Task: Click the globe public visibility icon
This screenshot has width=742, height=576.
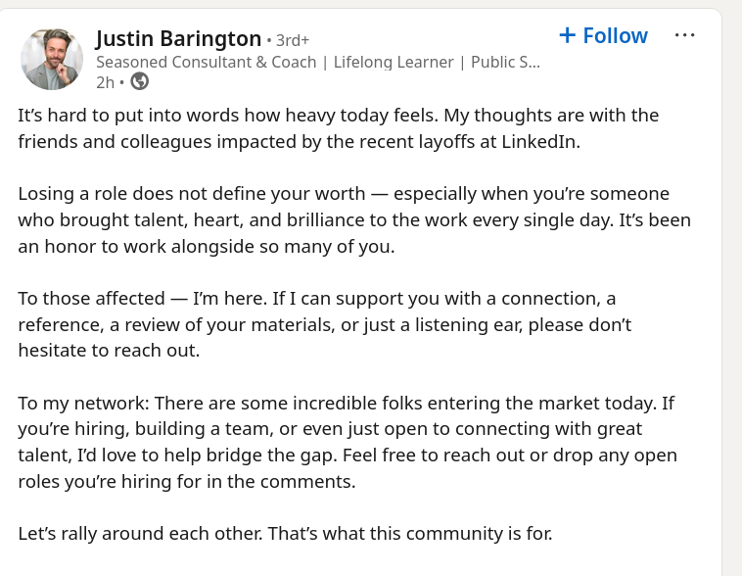Action: click(140, 81)
